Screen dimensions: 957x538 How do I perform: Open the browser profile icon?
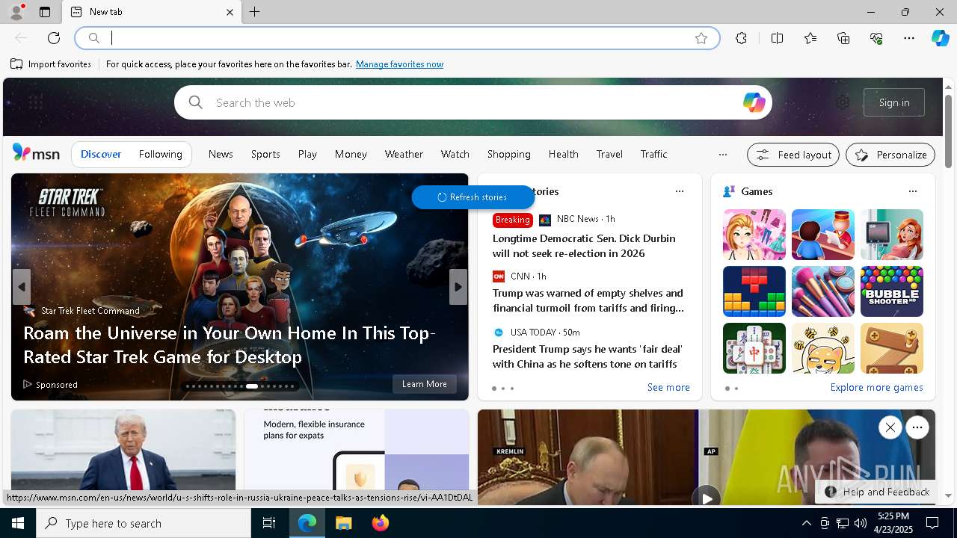[x=16, y=12]
